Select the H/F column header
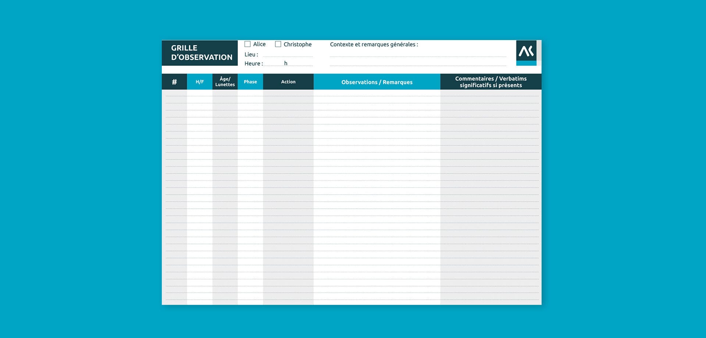The image size is (706, 338). (200, 82)
